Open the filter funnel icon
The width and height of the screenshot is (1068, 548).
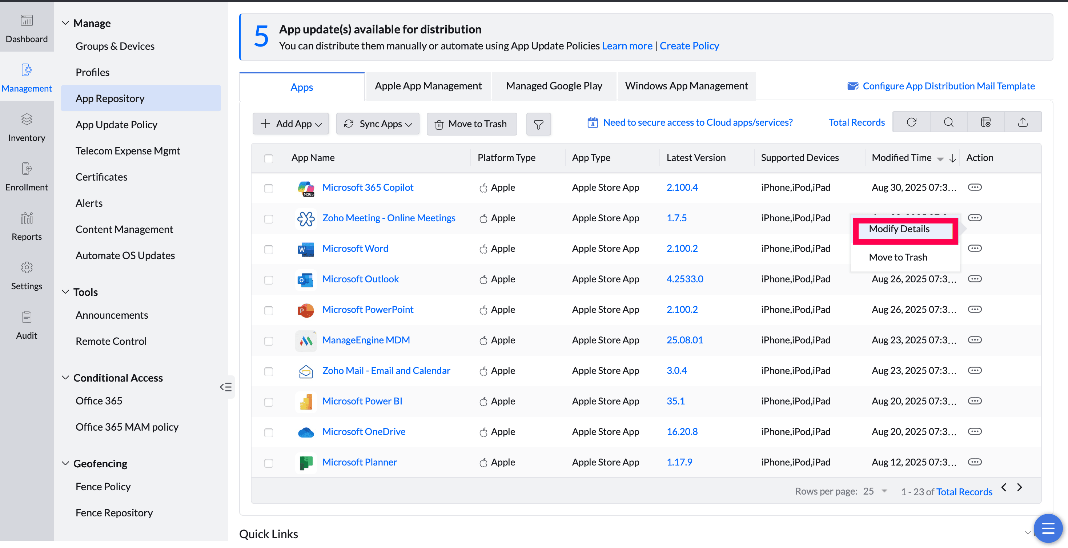(538, 124)
